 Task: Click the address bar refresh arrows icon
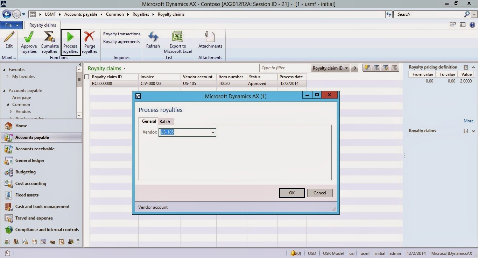388,14
